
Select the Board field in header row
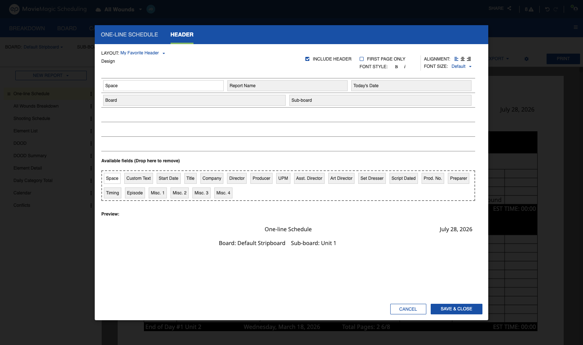pyautogui.click(x=194, y=100)
